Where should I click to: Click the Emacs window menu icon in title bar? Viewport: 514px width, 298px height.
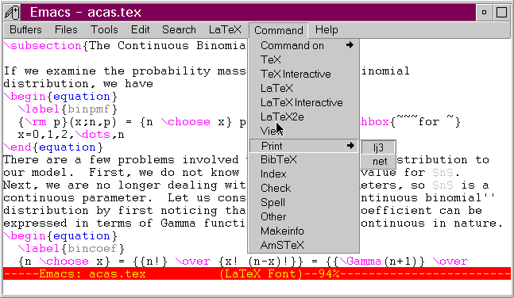pyautogui.click(x=12, y=13)
